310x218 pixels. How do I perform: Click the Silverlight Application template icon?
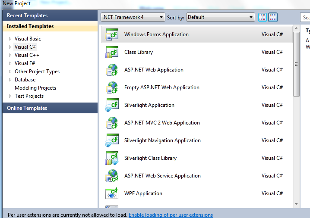(112, 105)
